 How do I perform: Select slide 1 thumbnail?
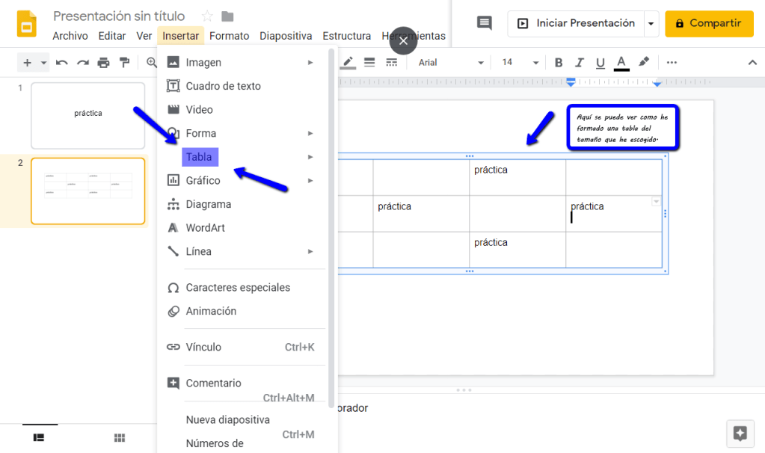(x=87, y=115)
